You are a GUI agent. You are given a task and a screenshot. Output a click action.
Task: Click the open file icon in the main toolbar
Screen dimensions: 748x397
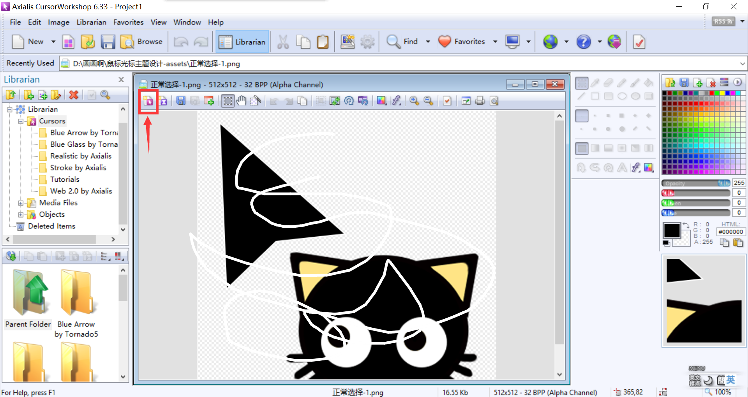(x=88, y=42)
